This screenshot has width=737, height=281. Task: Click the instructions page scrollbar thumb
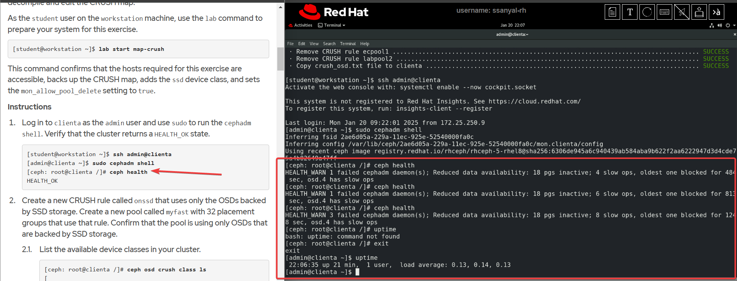(x=280, y=59)
